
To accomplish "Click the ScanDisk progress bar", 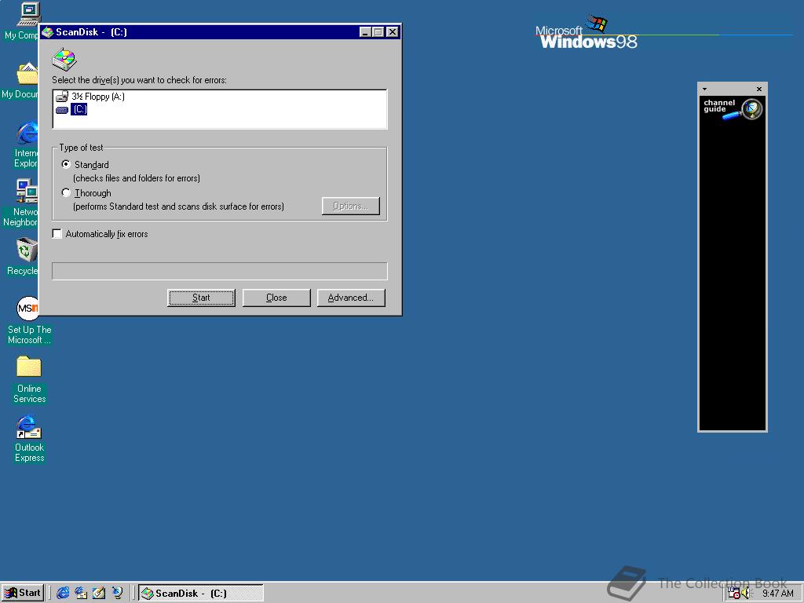I will 220,271.
